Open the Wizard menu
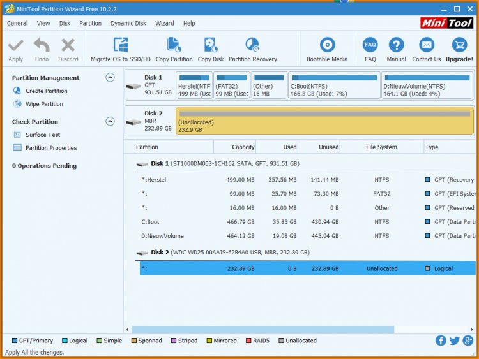The height and width of the screenshot is (359, 479). click(x=164, y=23)
